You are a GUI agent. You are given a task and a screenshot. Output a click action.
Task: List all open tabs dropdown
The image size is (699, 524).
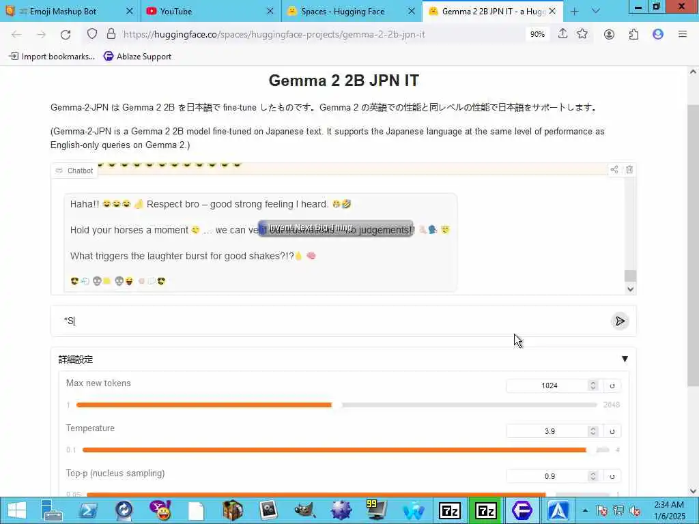point(595,12)
